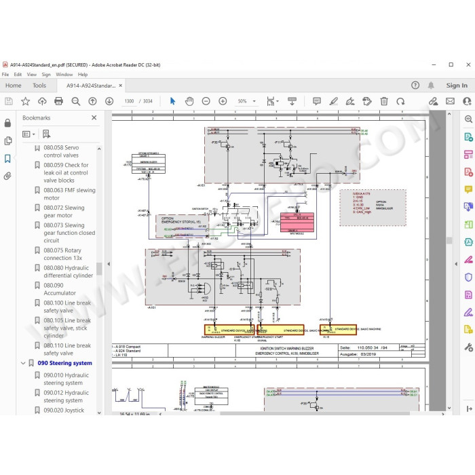Viewport: 475px width, 475px height.
Task: Collapse the 090 Steering system bookmark
Action: pyautogui.click(x=23, y=363)
